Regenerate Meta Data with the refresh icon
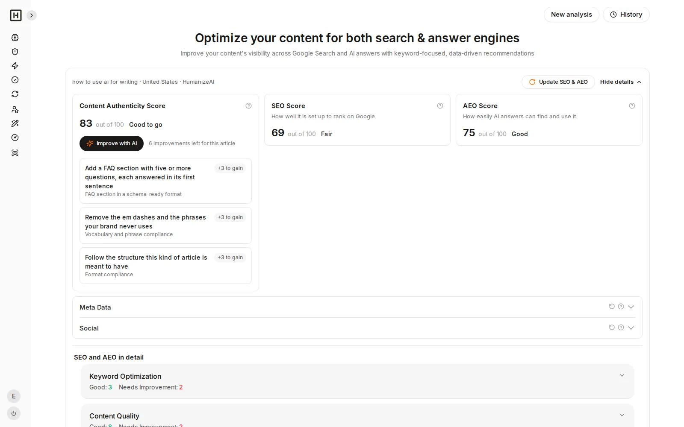 point(612,307)
